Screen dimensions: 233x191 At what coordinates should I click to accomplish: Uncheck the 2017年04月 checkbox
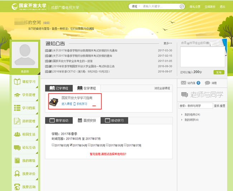pos(71,145)
